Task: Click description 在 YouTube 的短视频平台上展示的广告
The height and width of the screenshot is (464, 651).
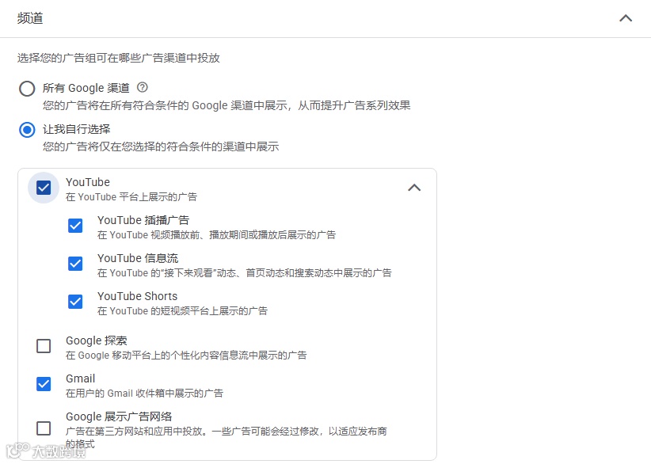Action: [183, 311]
